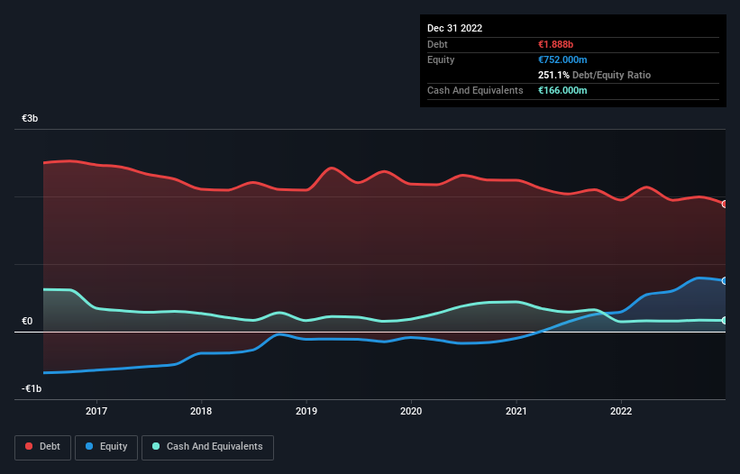The width and height of the screenshot is (740, 474).
Task: Click the 251.1% Debt/Equity Ratio text
Action: [594, 75]
